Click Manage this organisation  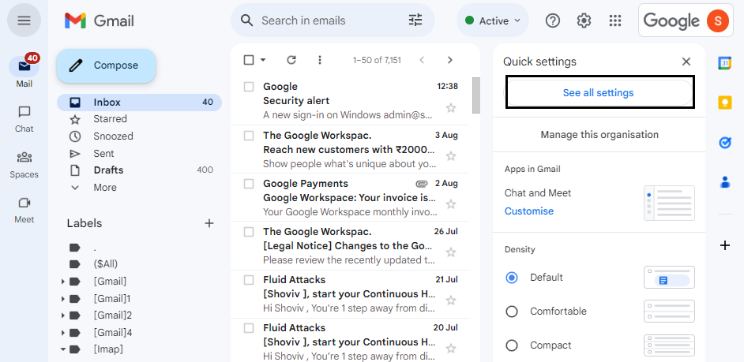click(x=599, y=135)
